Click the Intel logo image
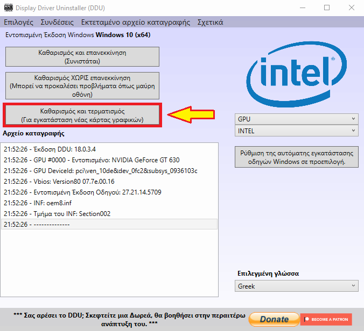Viewport: 364px width, 331px height. pyautogui.click(x=297, y=74)
